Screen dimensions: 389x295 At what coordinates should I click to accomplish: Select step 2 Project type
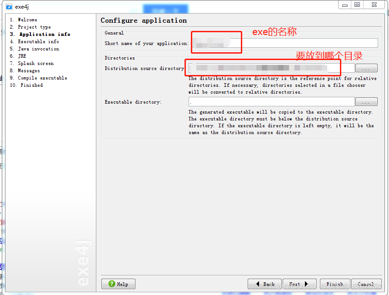click(30, 27)
